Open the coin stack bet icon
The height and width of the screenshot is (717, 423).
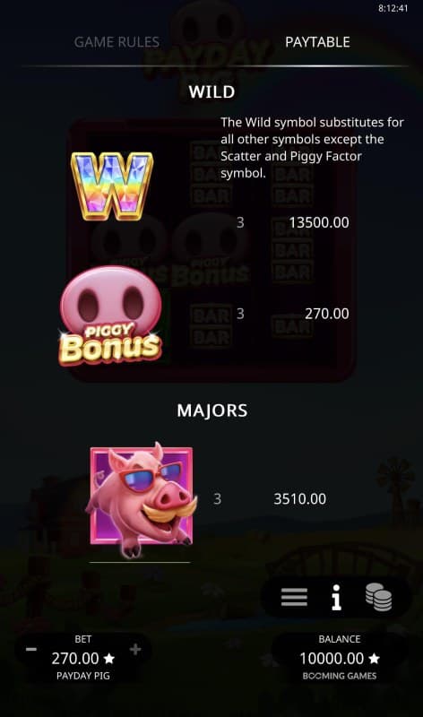pyautogui.click(x=379, y=597)
